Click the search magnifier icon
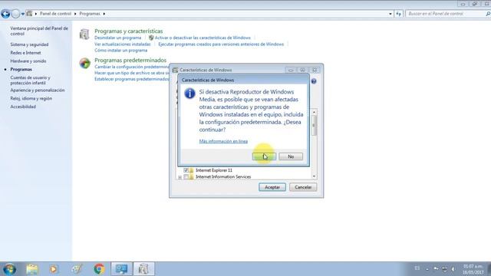 [488, 14]
